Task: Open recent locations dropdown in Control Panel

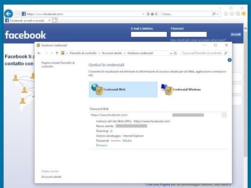Action: (52, 53)
